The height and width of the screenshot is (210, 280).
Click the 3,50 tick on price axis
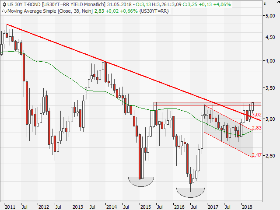270,88
